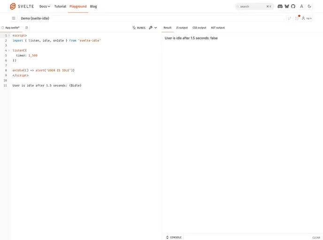This screenshot has height=240, width=323.
Task: Click the log in button
Action: tap(307, 18)
